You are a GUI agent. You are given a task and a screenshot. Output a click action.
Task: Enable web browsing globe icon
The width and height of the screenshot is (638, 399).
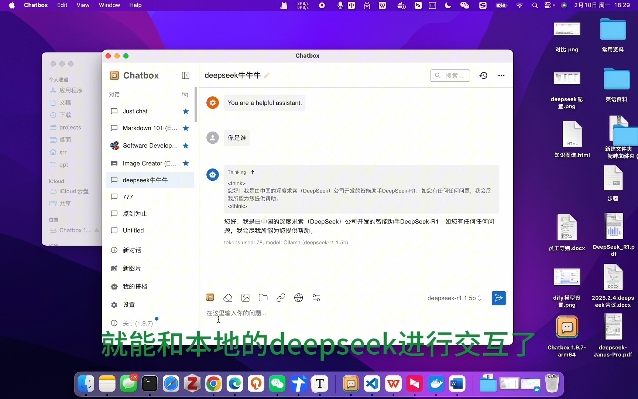click(299, 298)
